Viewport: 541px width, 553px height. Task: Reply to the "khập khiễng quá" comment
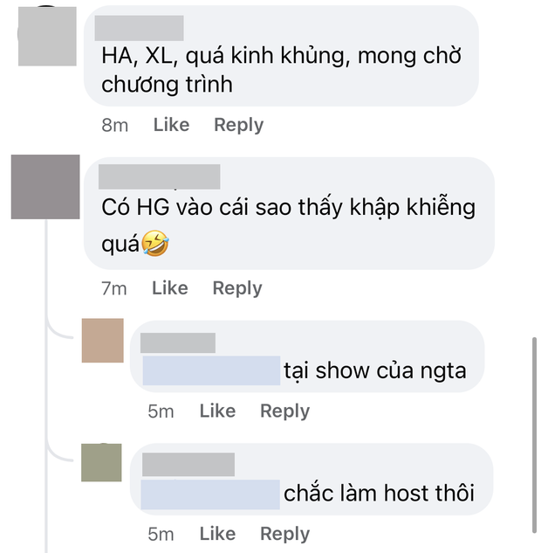click(x=237, y=288)
